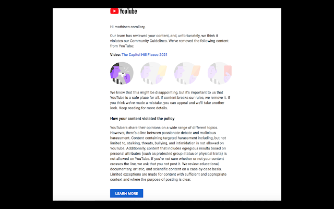
Task: Click the YouTube wordmark text
Action: click(x=128, y=11)
